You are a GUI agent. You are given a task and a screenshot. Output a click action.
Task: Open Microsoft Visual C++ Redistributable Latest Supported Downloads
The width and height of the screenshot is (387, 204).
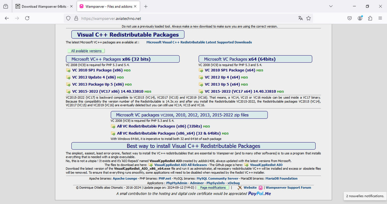199,42
